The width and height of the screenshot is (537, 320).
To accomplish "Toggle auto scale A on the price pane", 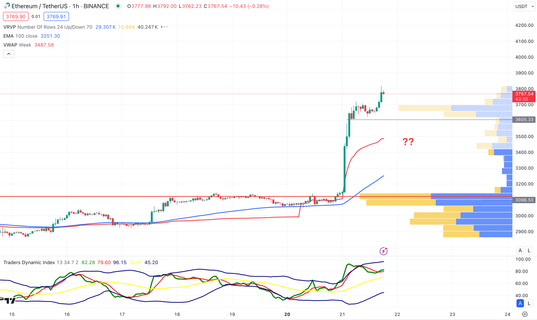I will click(x=520, y=250).
